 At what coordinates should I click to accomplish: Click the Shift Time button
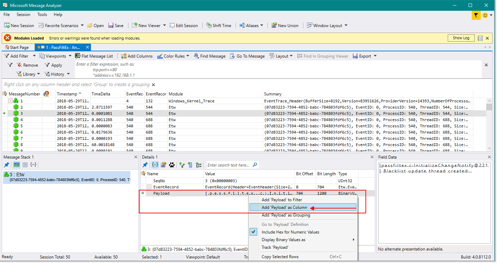coord(219,25)
